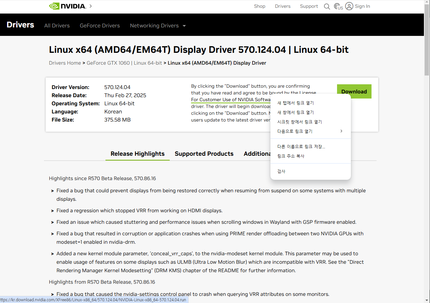Click the 'File Size:' label
The image size is (430, 303).
[63, 120]
